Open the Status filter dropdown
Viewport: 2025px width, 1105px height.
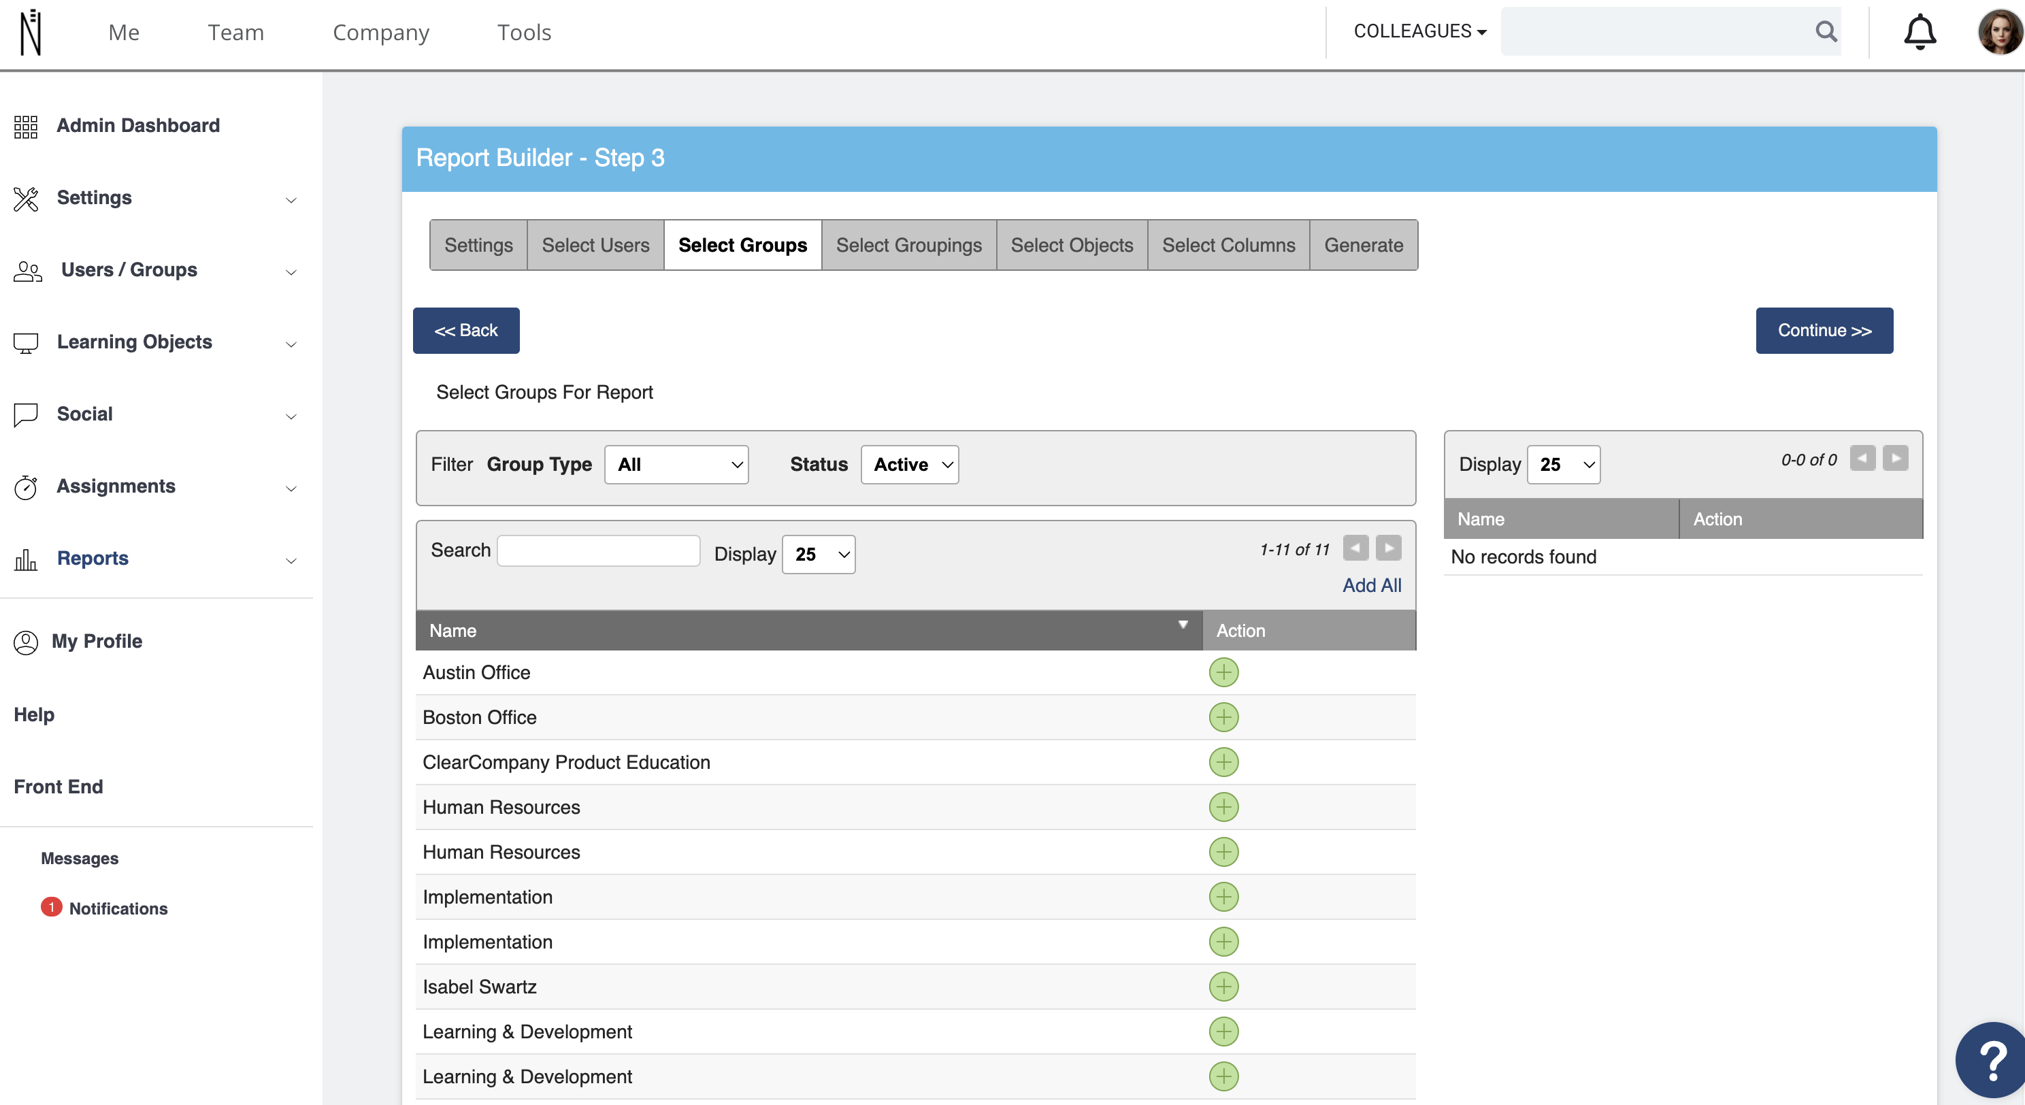(x=910, y=465)
